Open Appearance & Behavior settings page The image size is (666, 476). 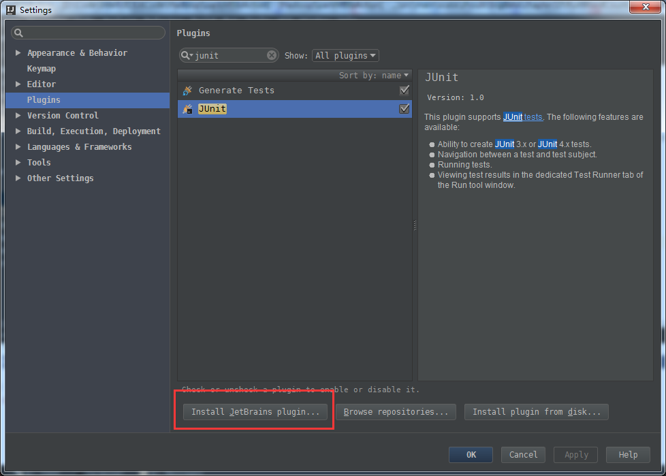coord(78,53)
